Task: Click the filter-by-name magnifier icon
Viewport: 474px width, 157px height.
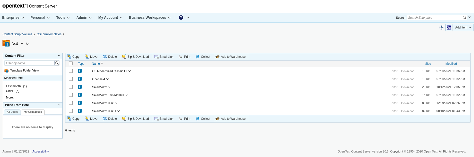Action: [57, 63]
